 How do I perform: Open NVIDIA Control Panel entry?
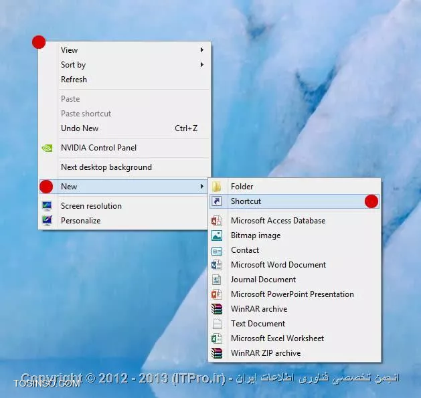click(x=124, y=148)
